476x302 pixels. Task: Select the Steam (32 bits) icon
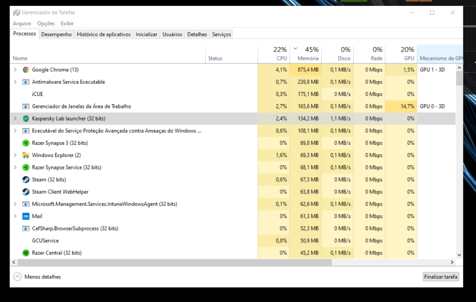pyautogui.click(x=26, y=180)
